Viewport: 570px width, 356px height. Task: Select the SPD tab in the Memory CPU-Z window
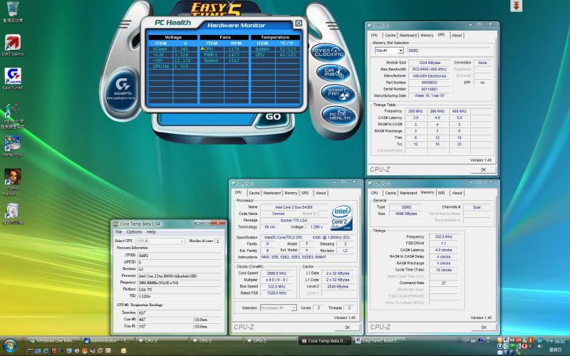click(441, 193)
